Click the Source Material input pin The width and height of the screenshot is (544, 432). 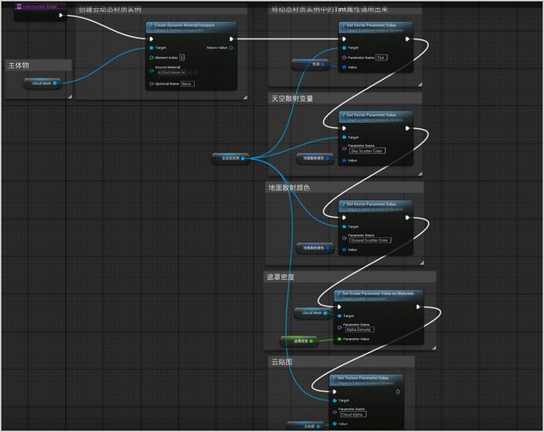click(151, 70)
